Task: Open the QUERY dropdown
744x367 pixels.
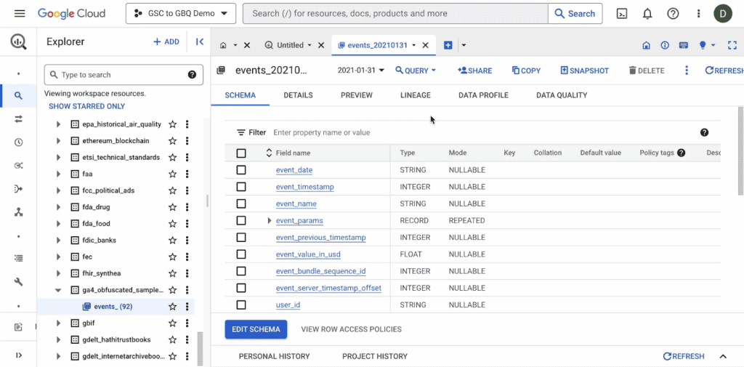Action: (x=416, y=70)
